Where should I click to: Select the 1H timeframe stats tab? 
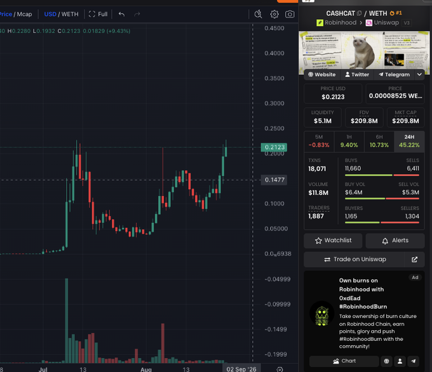[349, 142]
